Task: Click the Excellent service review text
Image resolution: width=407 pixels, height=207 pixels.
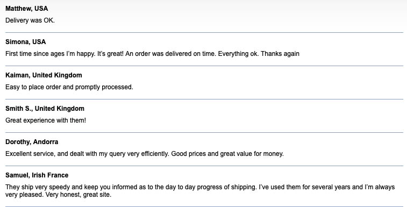Action: coord(145,154)
